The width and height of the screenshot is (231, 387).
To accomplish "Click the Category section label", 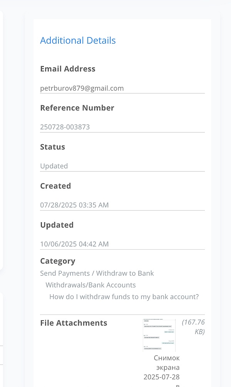I will pos(57,261).
